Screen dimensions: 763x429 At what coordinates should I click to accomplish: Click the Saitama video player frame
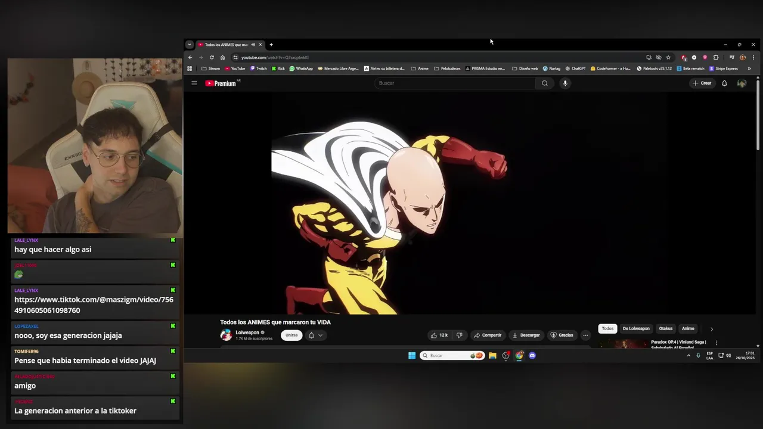(x=470, y=203)
